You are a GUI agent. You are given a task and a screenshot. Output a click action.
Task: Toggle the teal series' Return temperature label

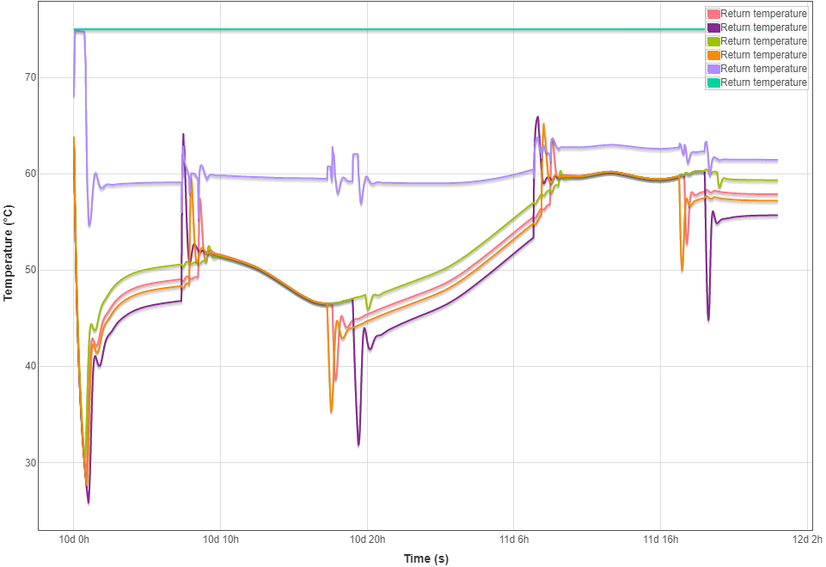pyautogui.click(x=763, y=82)
